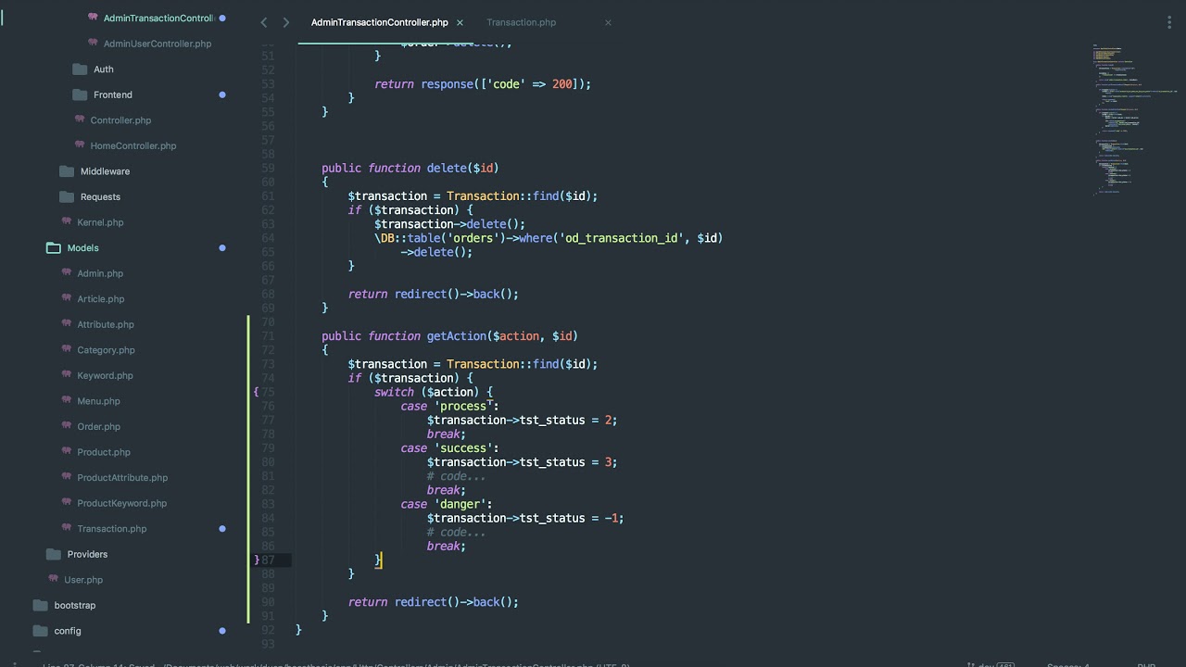This screenshot has height=667, width=1186.
Task: Click the "case 'danger':" line
Action: [447, 504]
